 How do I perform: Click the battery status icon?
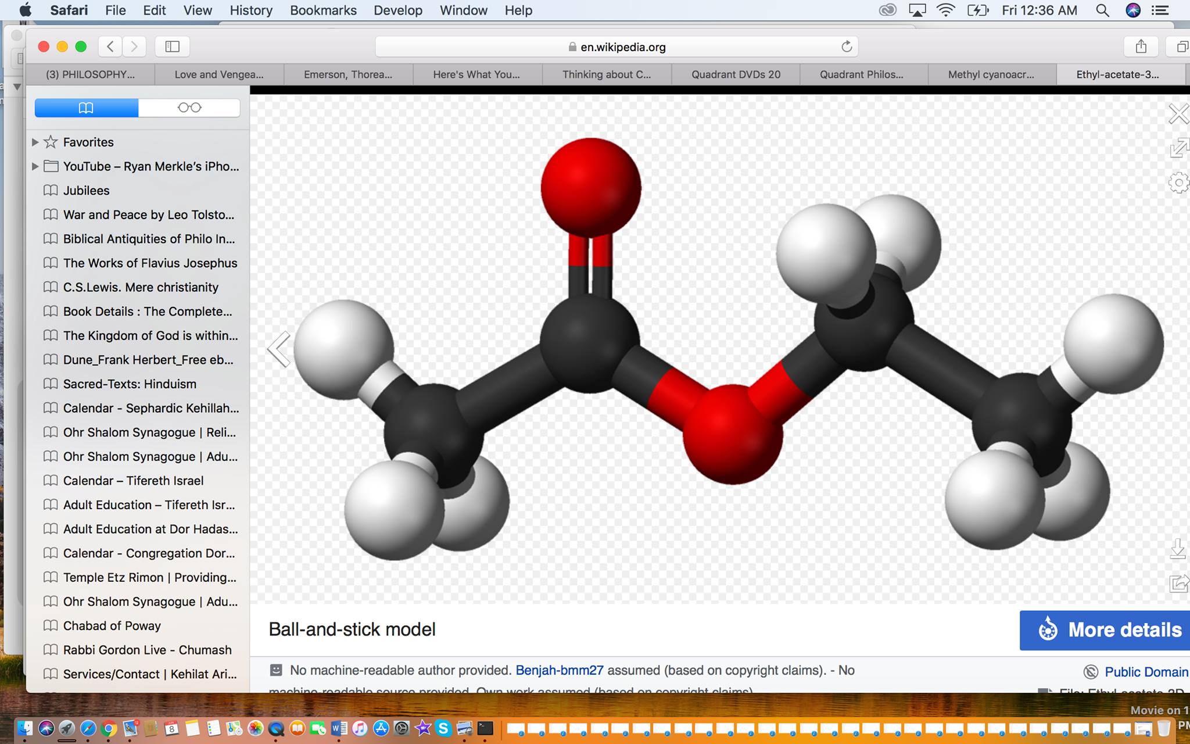pos(978,10)
